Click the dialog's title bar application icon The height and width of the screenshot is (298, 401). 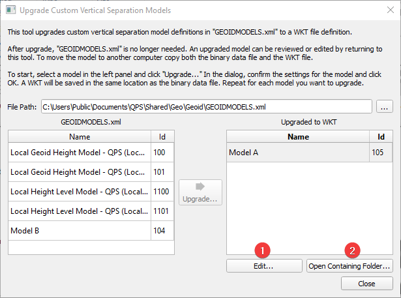[x=10, y=10]
